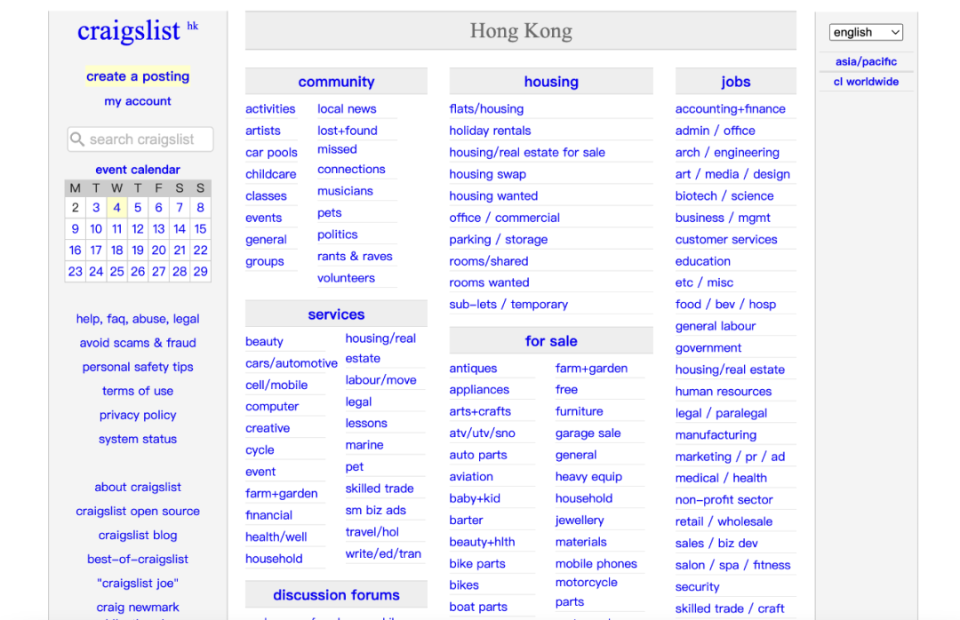Image resolution: width=960 pixels, height=620 pixels.
Task: Open the artists community link
Action: 262,131
